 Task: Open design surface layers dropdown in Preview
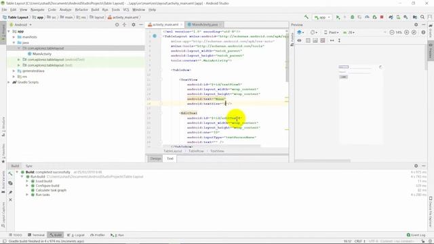300,33
